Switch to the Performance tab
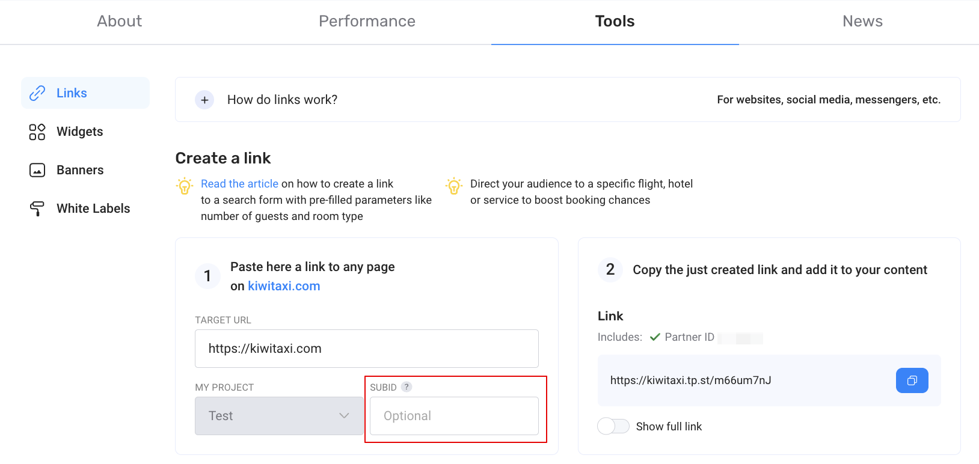 pyautogui.click(x=367, y=22)
